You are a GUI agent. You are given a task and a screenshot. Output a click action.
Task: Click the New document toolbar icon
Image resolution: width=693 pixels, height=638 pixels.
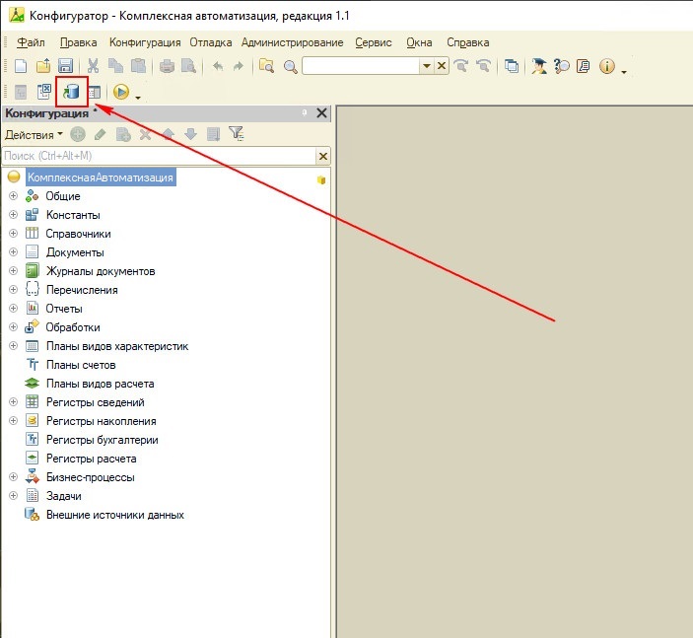(21, 66)
